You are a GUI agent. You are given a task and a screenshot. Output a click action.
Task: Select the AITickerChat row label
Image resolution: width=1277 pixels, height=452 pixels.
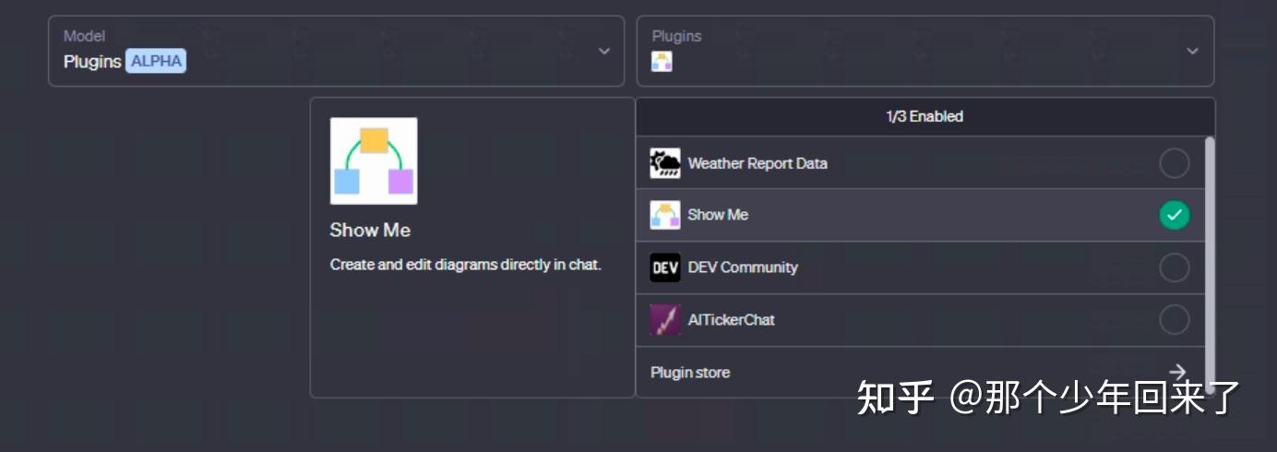point(731,320)
